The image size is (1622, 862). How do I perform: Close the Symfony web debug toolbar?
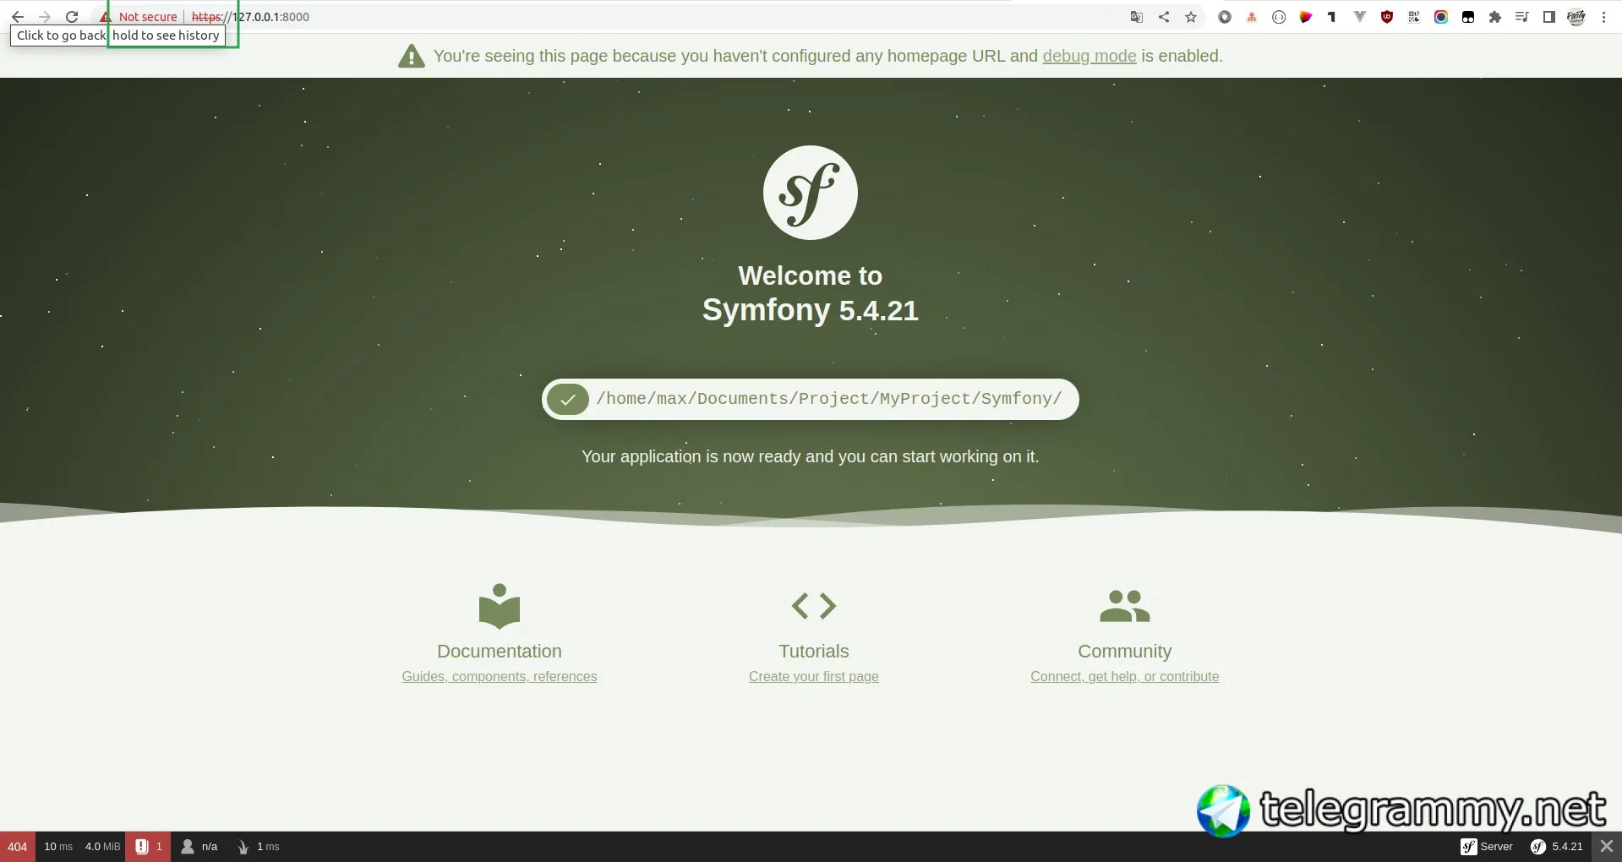click(1607, 847)
